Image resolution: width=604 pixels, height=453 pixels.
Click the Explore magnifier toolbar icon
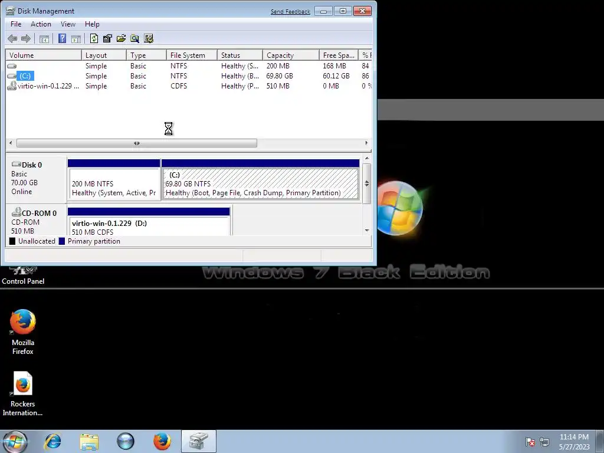point(134,38)
